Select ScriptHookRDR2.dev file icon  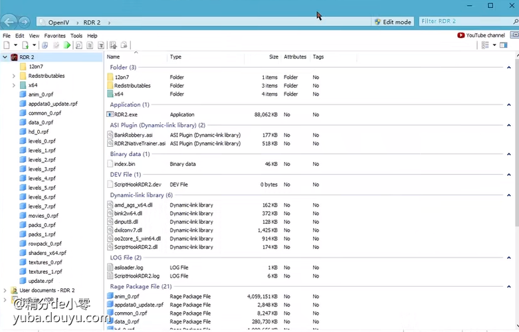point(110,185)
